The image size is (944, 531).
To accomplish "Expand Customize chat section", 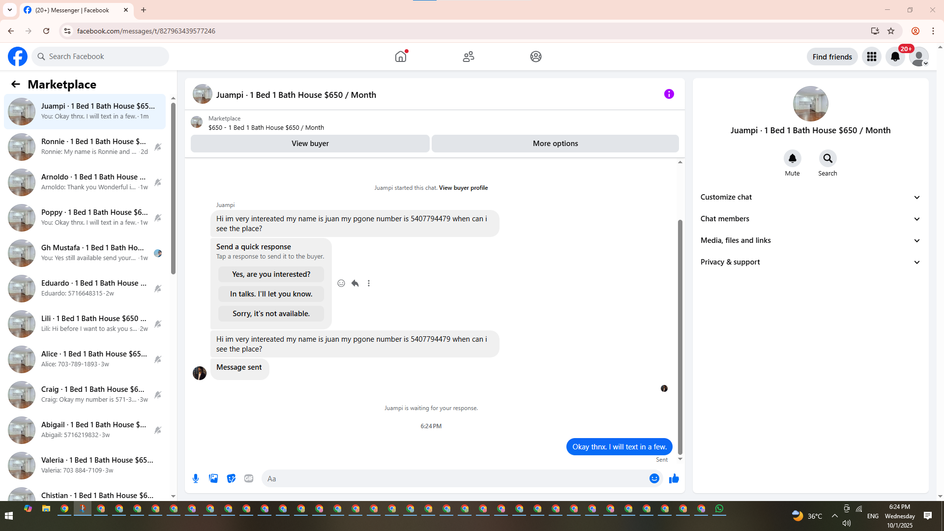I will tap(810, 197).
